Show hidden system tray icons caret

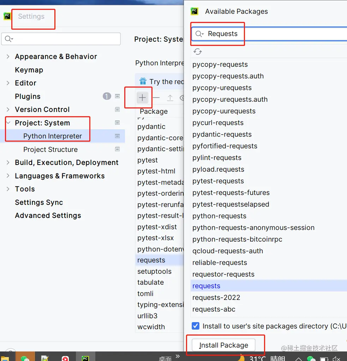tap(298, 359)
